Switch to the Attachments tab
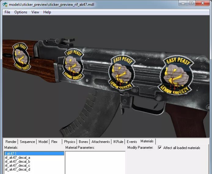Screen dimensions: 212x174 101,142
